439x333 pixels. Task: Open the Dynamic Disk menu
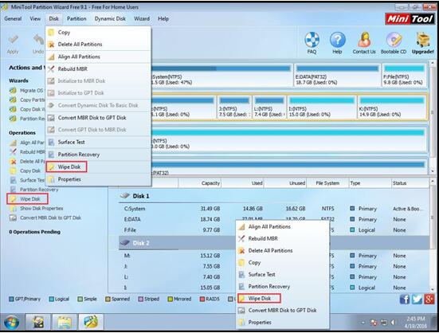110,19
